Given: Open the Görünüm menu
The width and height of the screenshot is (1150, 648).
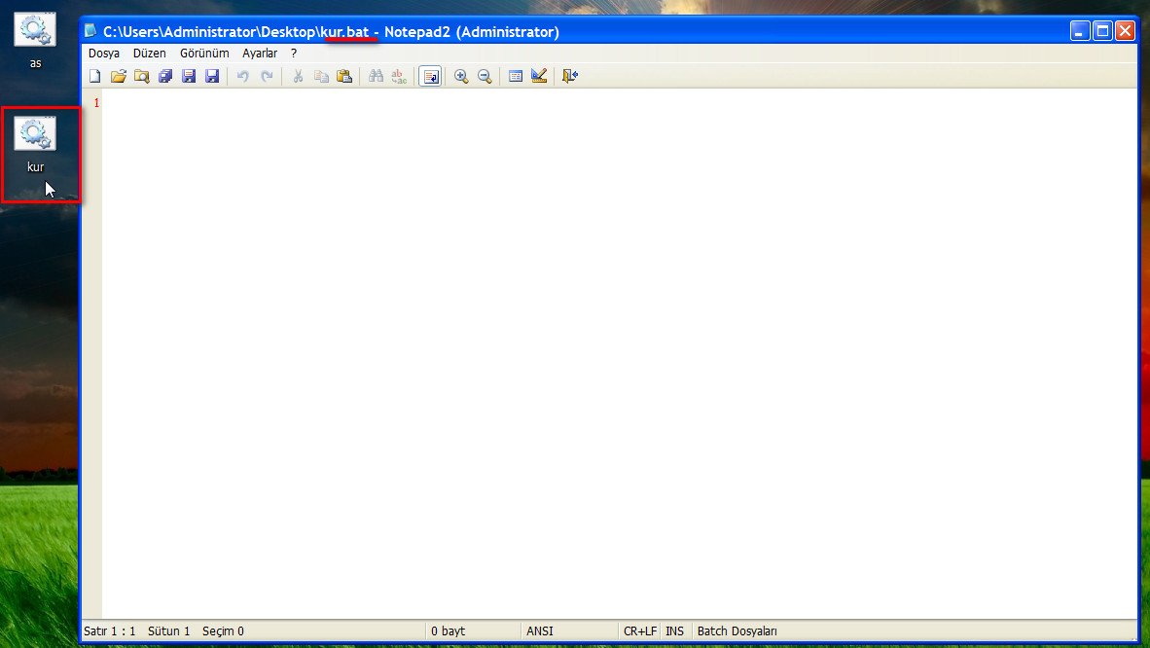Looking at the screenshot, I should pyautogui.click(x=204, y=54).
